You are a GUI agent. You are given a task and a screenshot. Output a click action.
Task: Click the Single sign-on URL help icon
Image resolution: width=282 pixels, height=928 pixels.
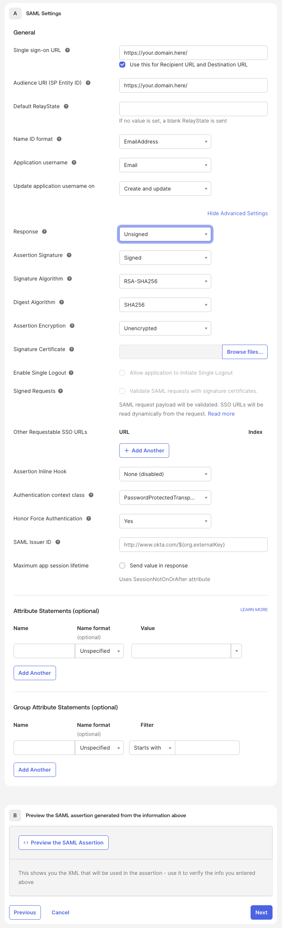(67, 50)
